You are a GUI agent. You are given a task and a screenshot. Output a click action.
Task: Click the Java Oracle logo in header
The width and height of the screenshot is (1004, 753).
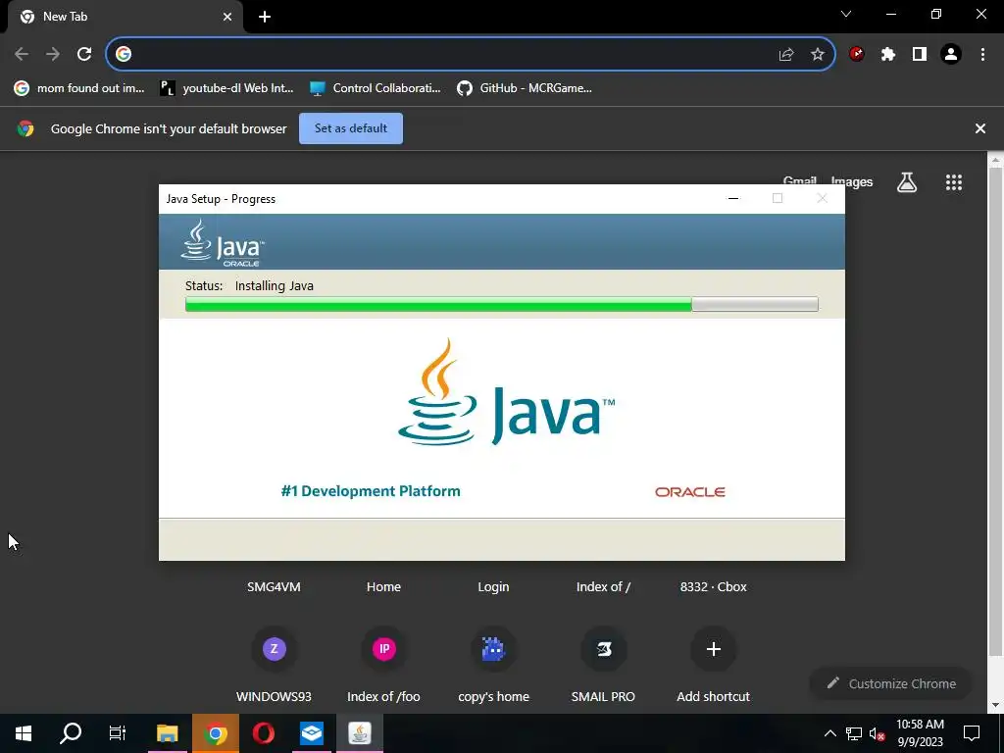223,243
